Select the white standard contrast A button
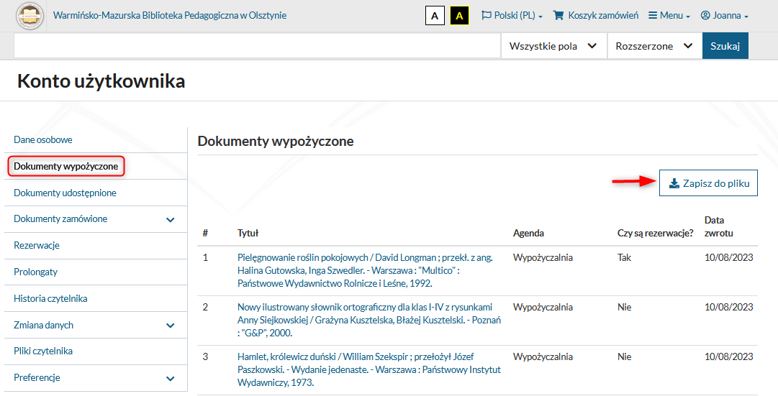 [435, 16]
